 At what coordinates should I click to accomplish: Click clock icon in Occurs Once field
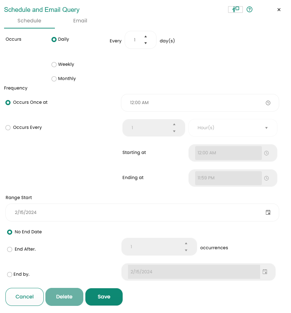click(x=268, y=103)
